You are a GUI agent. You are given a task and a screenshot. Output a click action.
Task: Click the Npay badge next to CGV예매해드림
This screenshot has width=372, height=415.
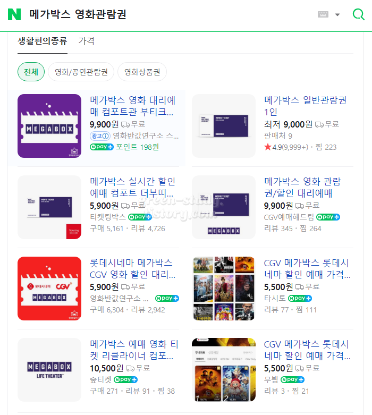(328, 217)
